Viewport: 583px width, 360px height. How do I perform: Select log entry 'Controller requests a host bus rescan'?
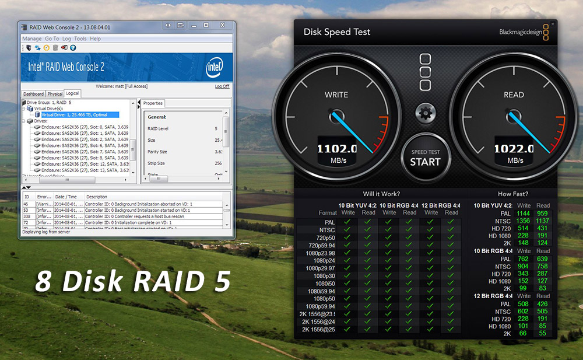123,216
